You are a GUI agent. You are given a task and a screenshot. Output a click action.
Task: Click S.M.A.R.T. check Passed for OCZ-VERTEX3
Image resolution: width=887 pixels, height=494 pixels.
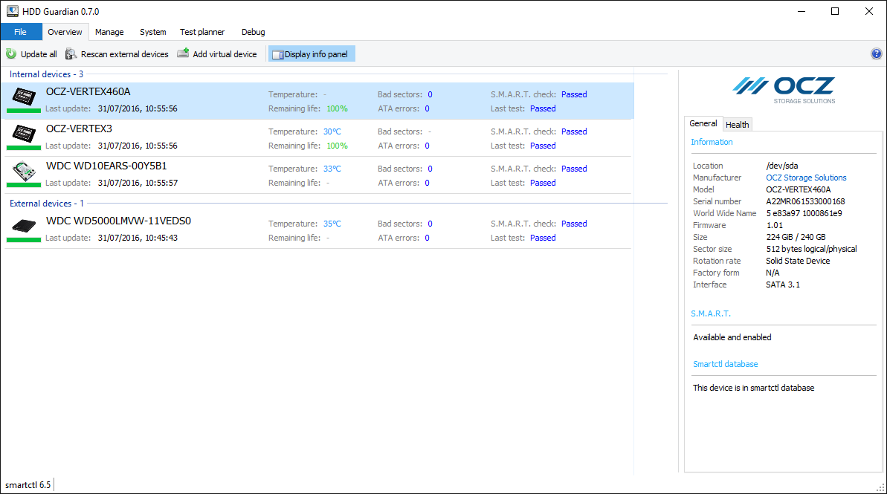click(x=573, y=131)
